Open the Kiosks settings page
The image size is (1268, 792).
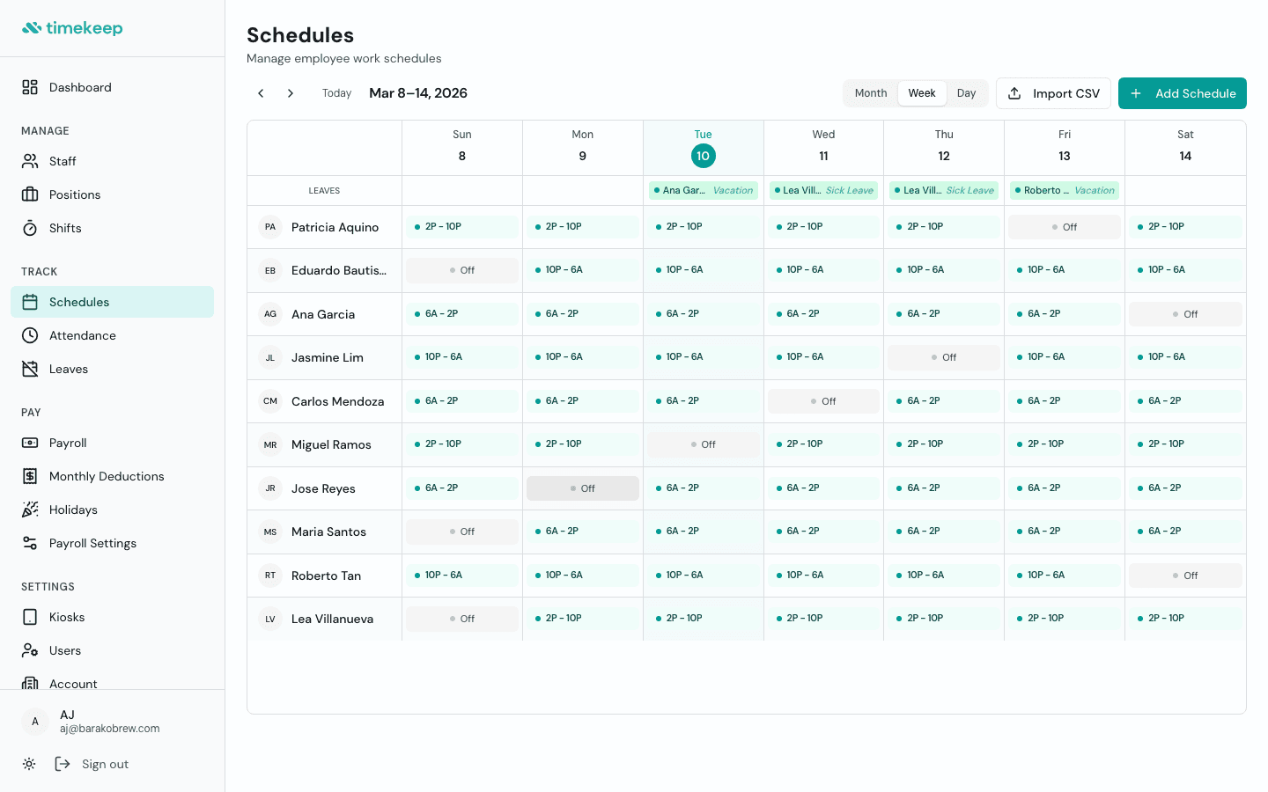click(x=30, y=617)
